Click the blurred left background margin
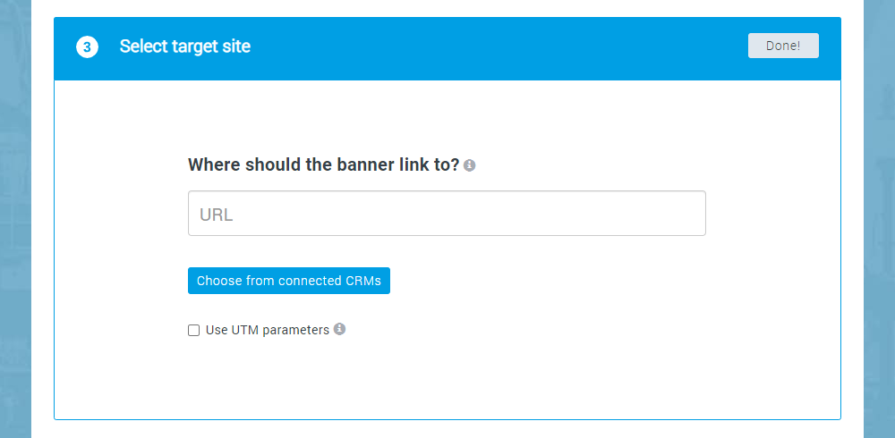 pyautogui.click(x=14, y=223)
